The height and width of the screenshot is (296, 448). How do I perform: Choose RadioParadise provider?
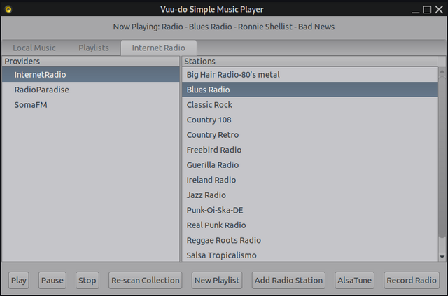41,90
